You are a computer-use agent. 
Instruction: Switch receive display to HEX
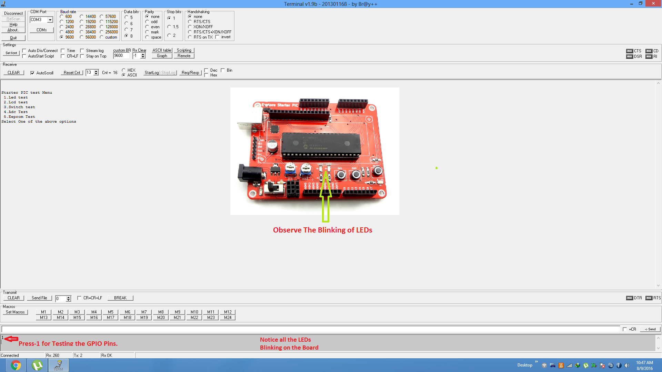tap(123, 70)
